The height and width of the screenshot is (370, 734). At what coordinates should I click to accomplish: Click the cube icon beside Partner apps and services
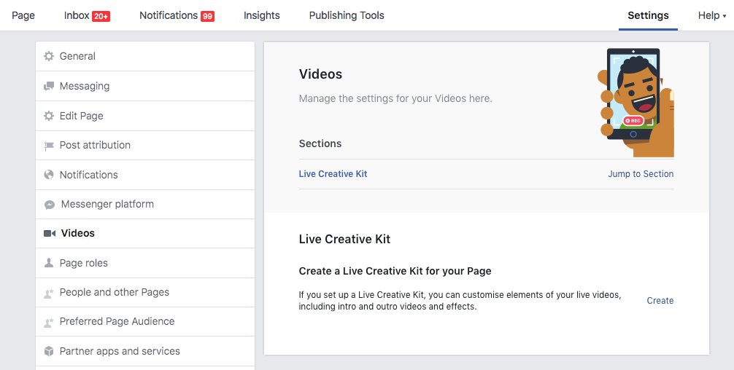coord(49,351)
